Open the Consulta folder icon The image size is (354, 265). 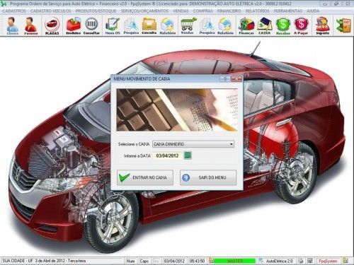[149, 26]
